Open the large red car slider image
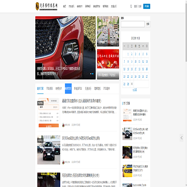 click(x=65, y=48)
